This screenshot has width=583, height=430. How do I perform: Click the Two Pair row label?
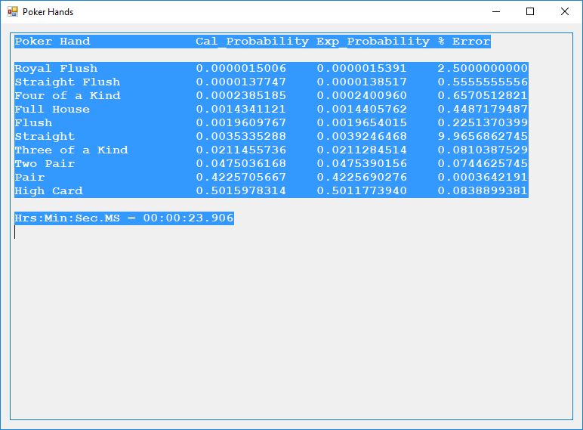[x=45, y=164]
